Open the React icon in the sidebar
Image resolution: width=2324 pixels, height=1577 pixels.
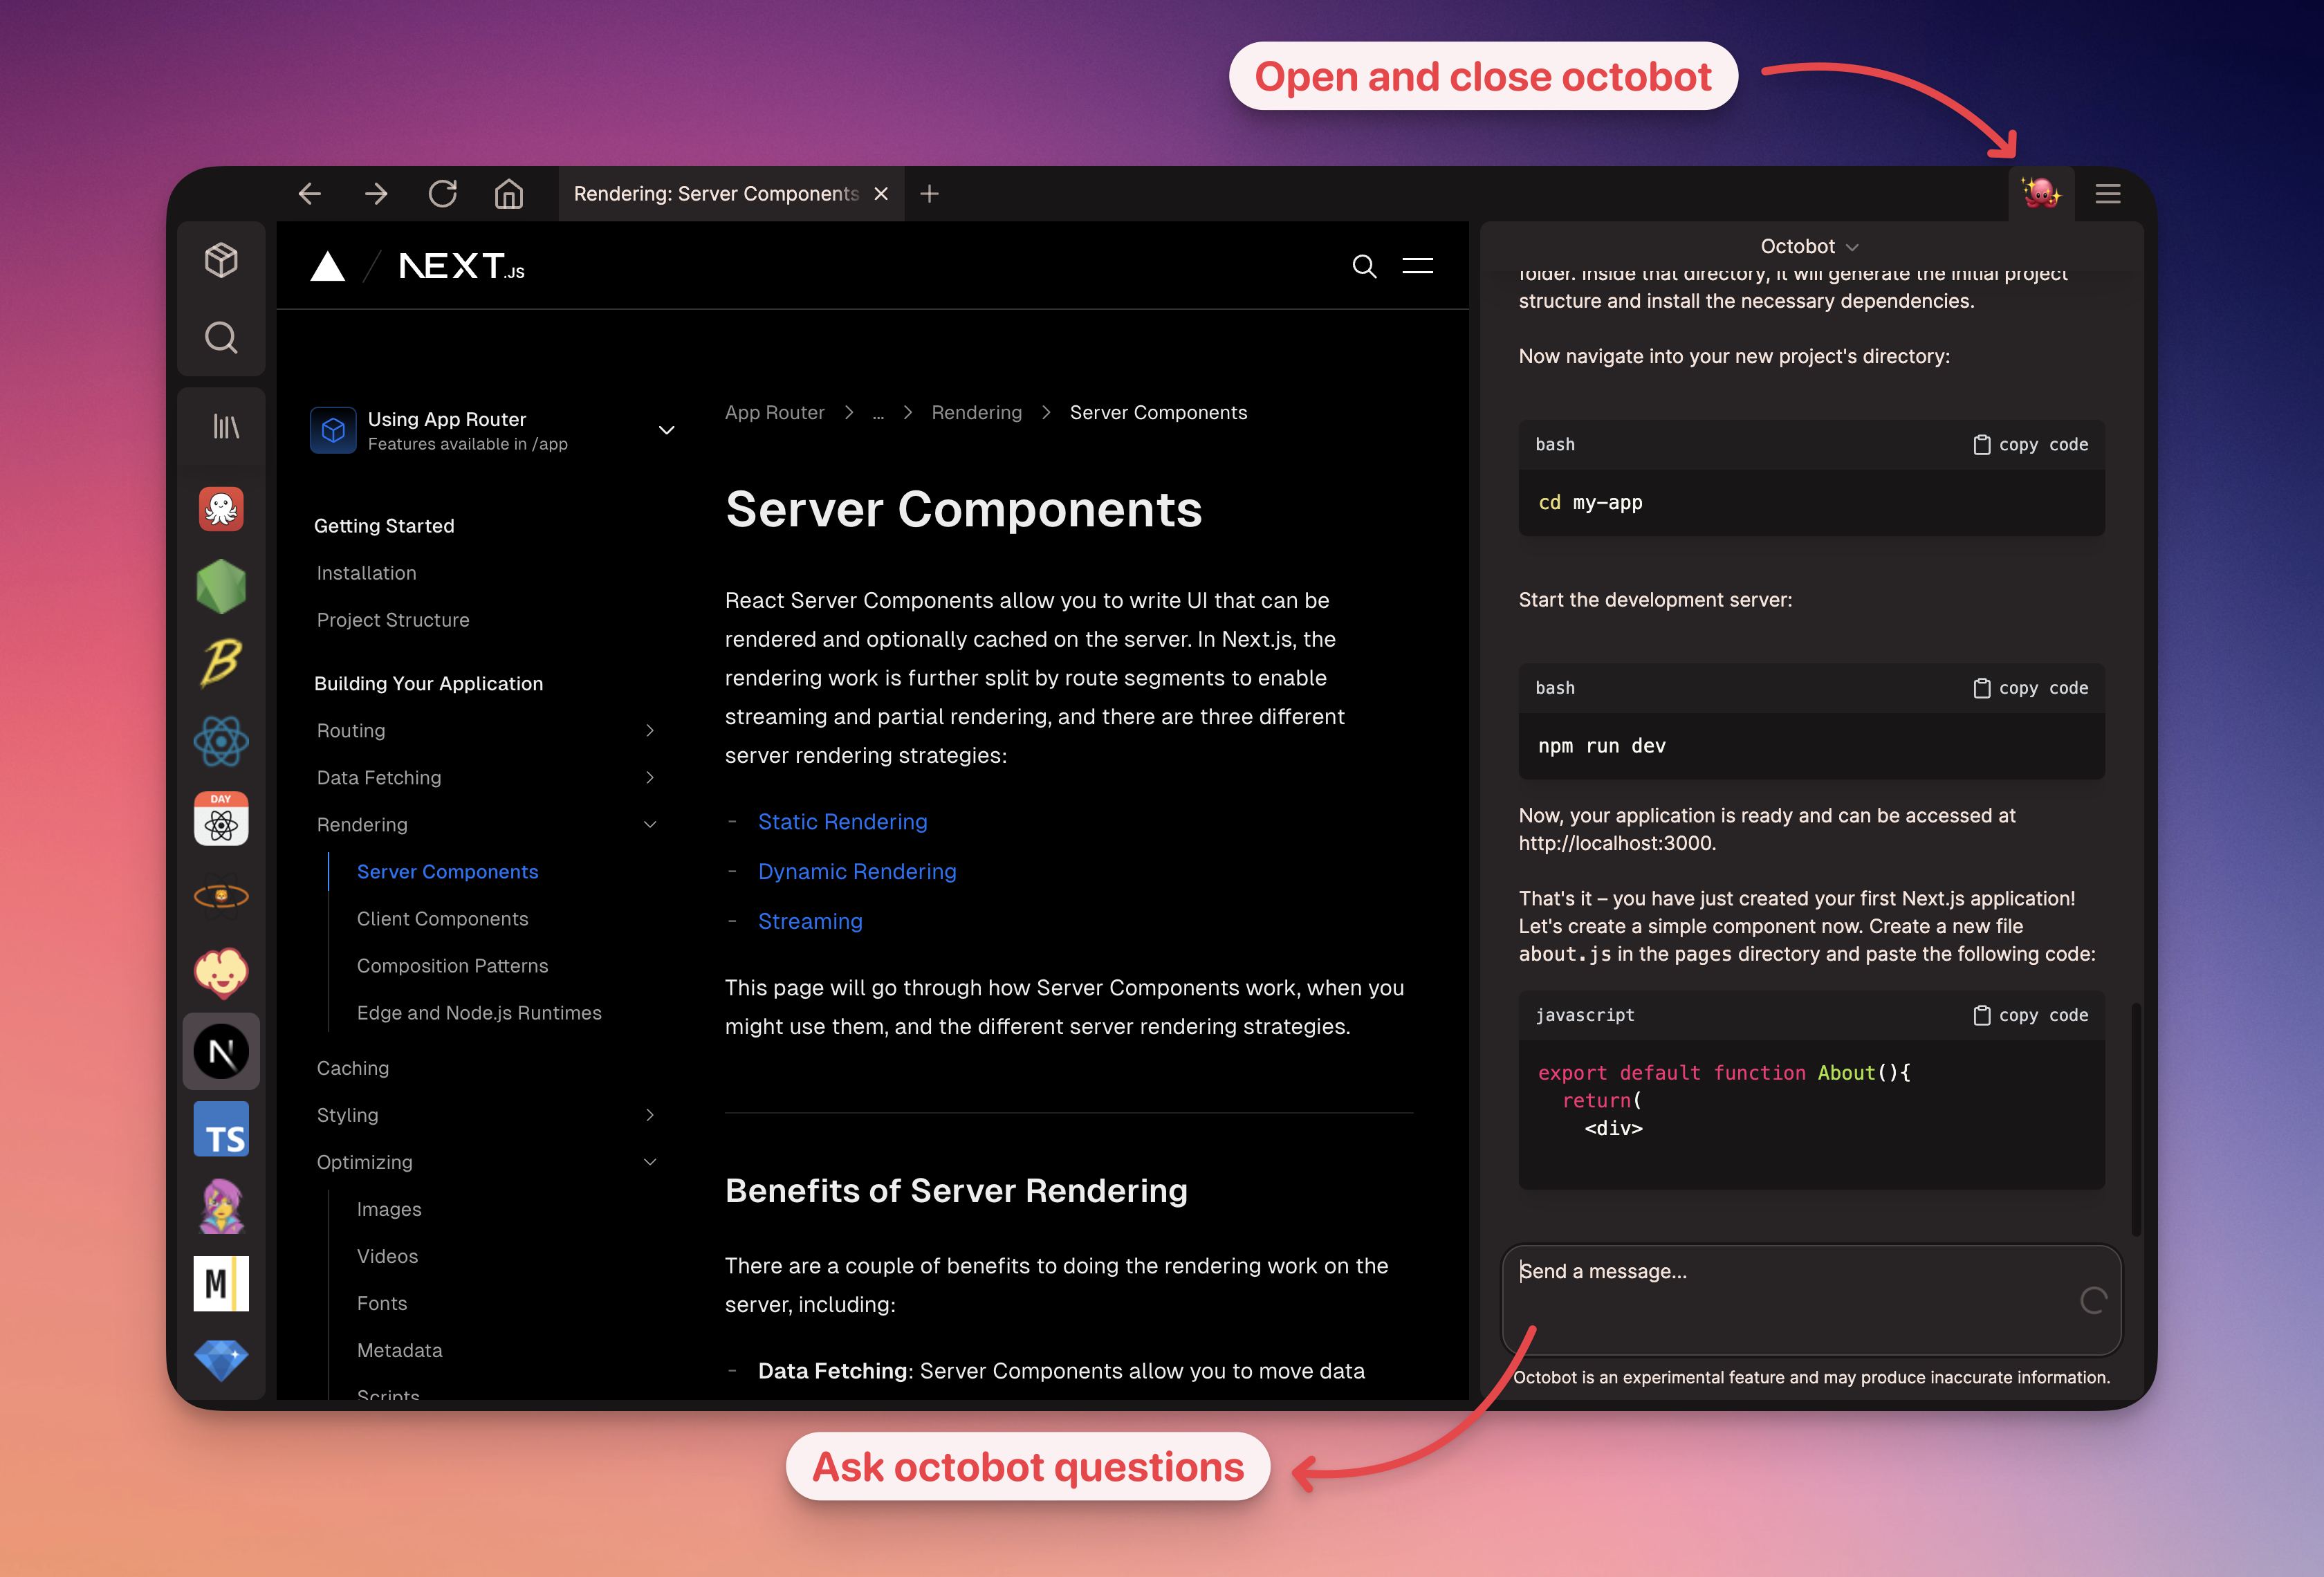pos(221,742)
